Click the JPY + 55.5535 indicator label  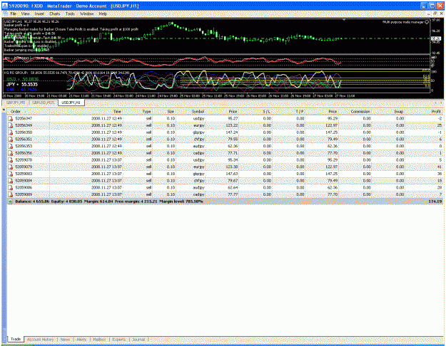[x=22, y=84]
